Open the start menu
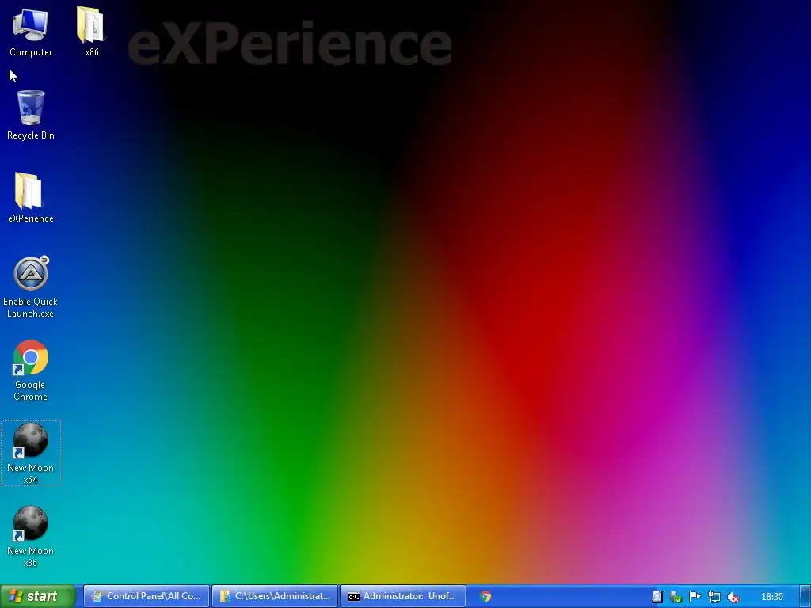This screenshot has height=608, width=811. pos(37,596)
